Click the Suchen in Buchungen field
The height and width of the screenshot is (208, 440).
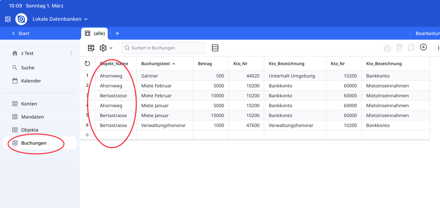pos(164,48)
